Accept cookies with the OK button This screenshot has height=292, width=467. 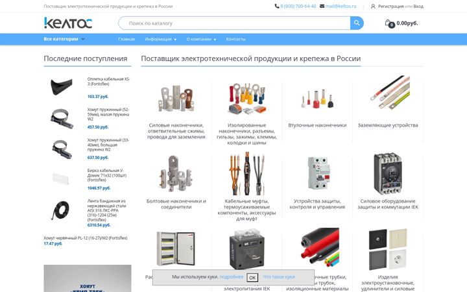[x=252, y=278]
